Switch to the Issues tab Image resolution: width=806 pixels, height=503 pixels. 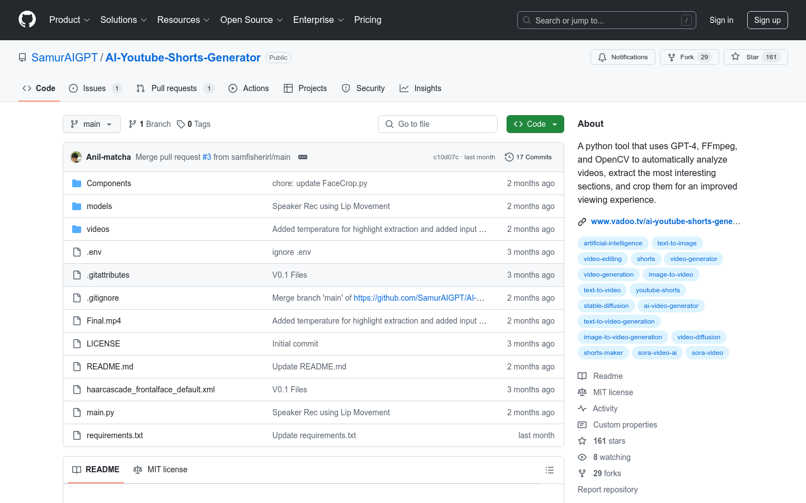tap(95, 88)
